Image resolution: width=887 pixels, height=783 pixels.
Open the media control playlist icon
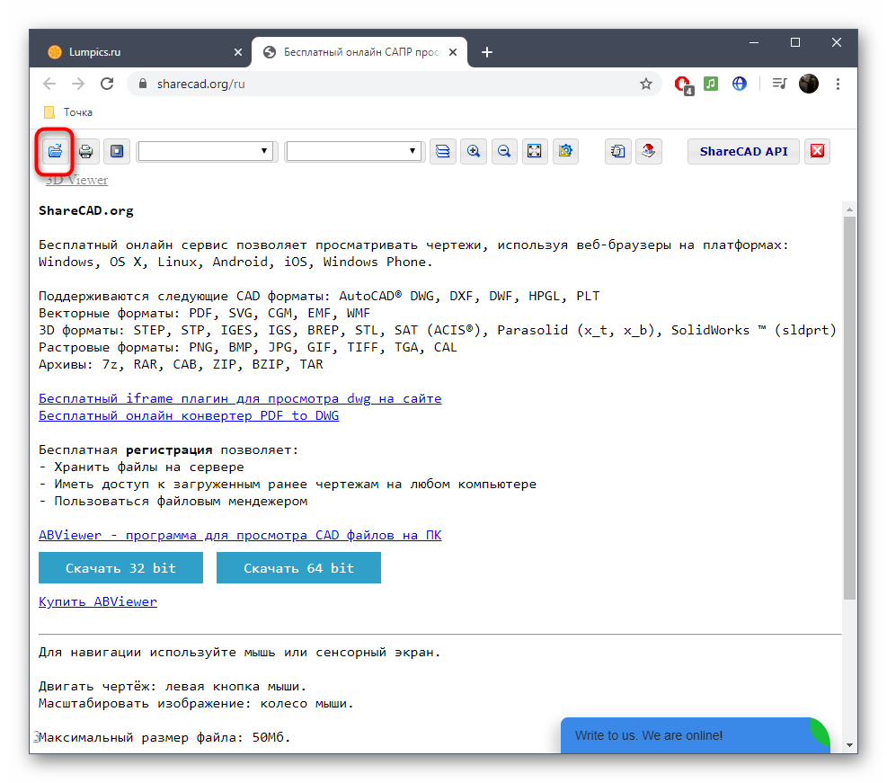pyautogui.click(x=779, y=84)
